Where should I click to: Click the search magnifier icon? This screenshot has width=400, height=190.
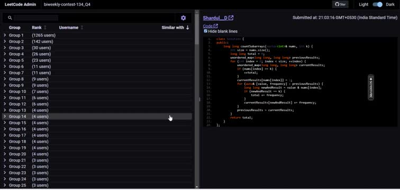(10, 18)
